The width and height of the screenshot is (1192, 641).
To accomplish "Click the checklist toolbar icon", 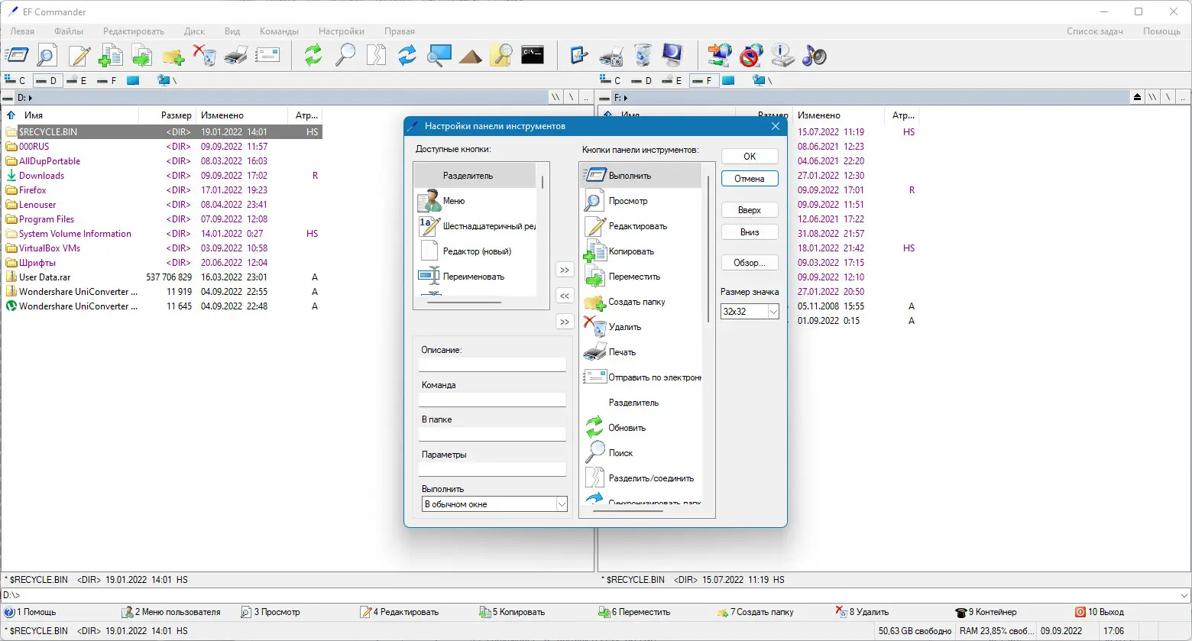I will click(579, 55).
